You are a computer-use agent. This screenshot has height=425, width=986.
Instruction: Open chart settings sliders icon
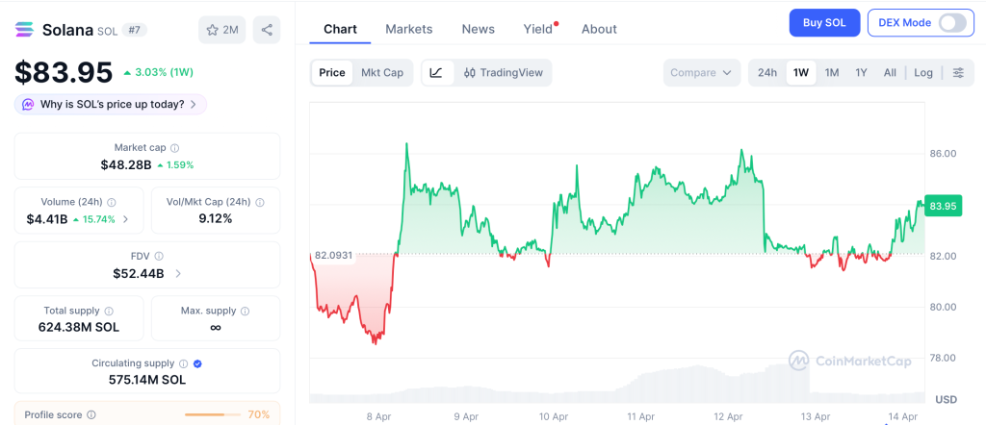(958, 73)
